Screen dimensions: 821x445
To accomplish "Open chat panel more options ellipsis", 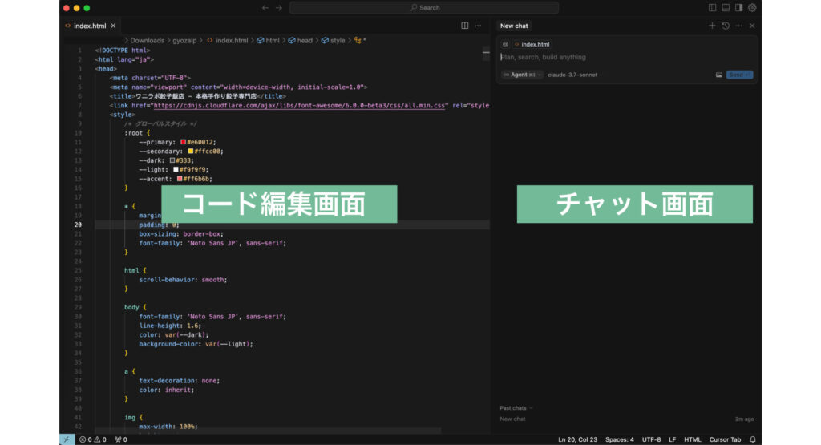I will [738, 26].
